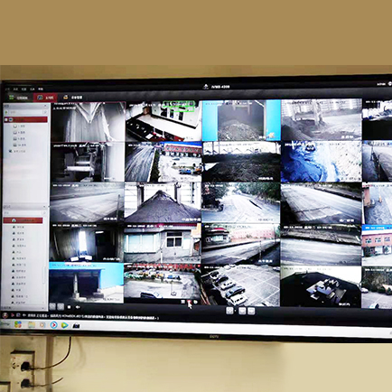Select the red highlighted camera group root node
Screen dimensions: 392x392
(x=23, y=220)
